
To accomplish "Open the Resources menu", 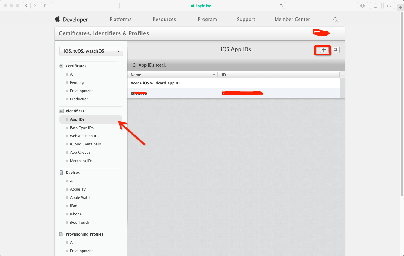I will [164, 19].
